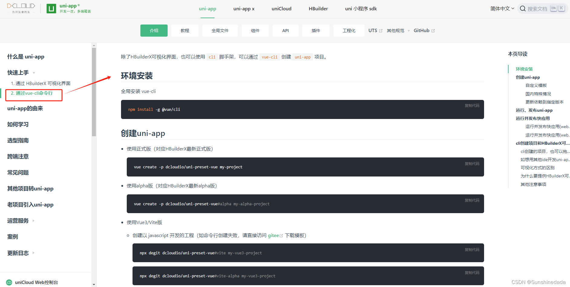570x287 pixels.
Task: Select the 工程化 navigation button
Action: point(349,31)
